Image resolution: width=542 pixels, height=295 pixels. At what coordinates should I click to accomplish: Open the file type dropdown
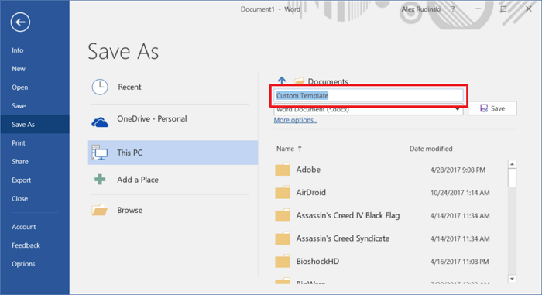click(458, 110)
